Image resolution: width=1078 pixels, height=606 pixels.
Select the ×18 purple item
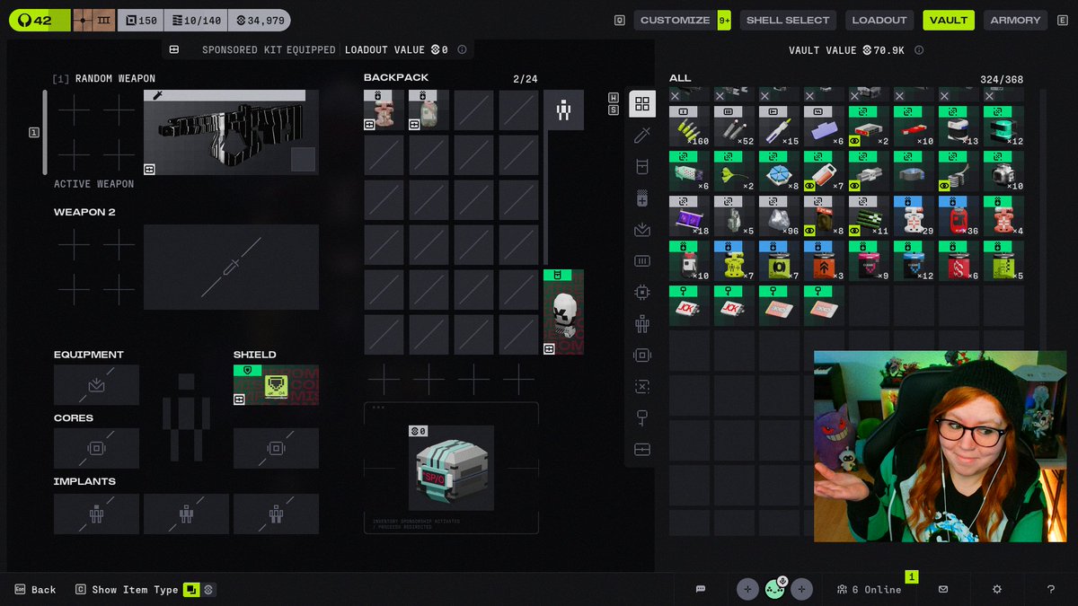point(689,216)
